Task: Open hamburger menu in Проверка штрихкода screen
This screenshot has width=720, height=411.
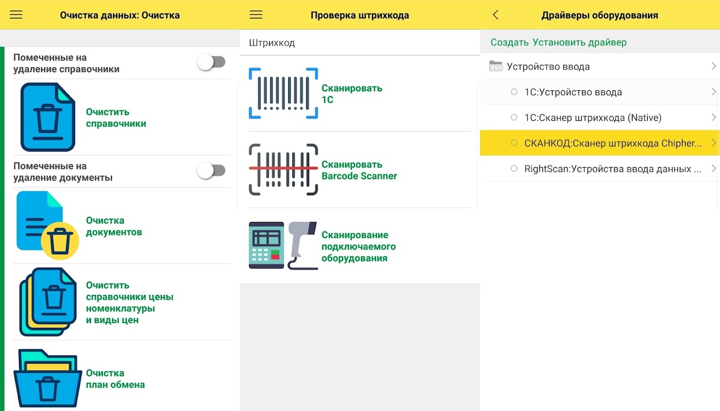Action: pyautogui.click(x=256, y=15)
